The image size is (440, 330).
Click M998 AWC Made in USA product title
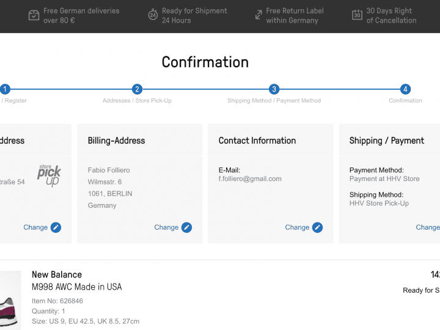(76, 287)
